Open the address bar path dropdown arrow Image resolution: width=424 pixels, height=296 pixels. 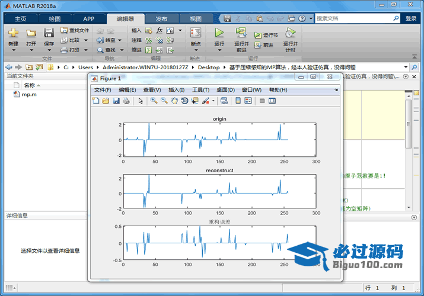coord(406,67)
